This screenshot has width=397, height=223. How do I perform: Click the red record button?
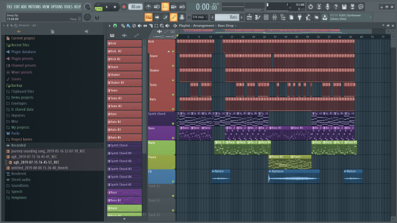[124, 7]
